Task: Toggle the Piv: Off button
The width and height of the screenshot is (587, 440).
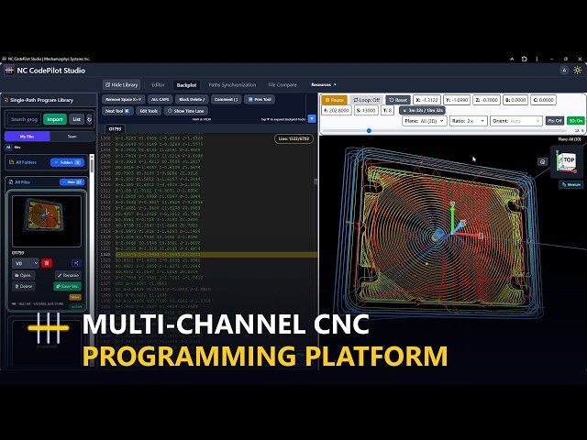Action: tap(555, 121)
